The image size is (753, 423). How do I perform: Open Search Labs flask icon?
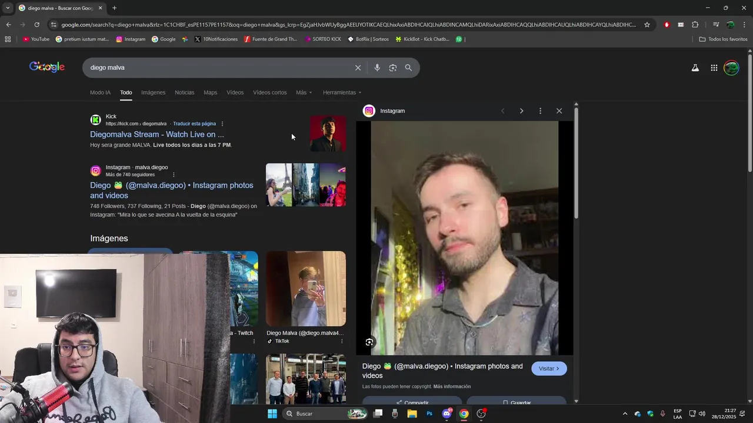[x=695, y=68]
